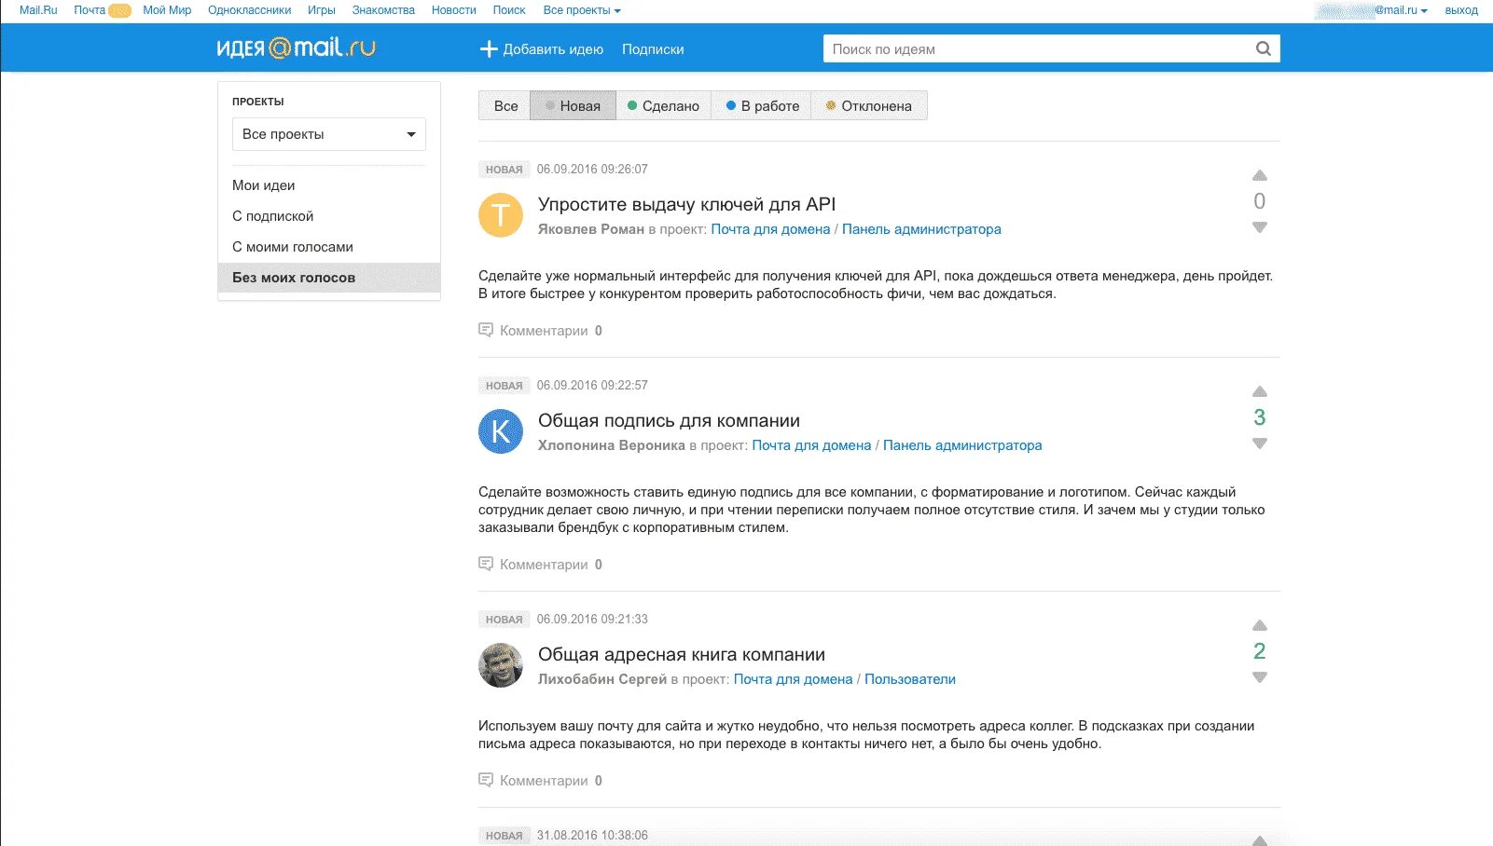
Task: Click the date "06.09.2016 09:21:33"
Action: click(592, 619)
